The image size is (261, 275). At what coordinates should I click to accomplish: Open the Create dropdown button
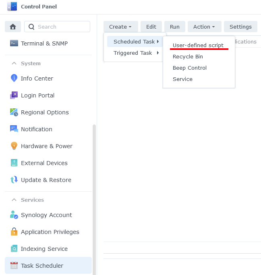click(120, 27)
